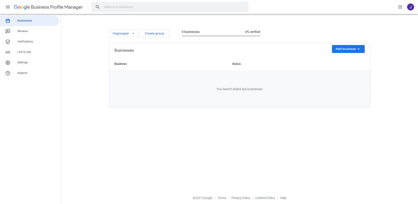Open the Privacy Policy footer link
The image size is (418, 204).
click(x=241, y=198)
